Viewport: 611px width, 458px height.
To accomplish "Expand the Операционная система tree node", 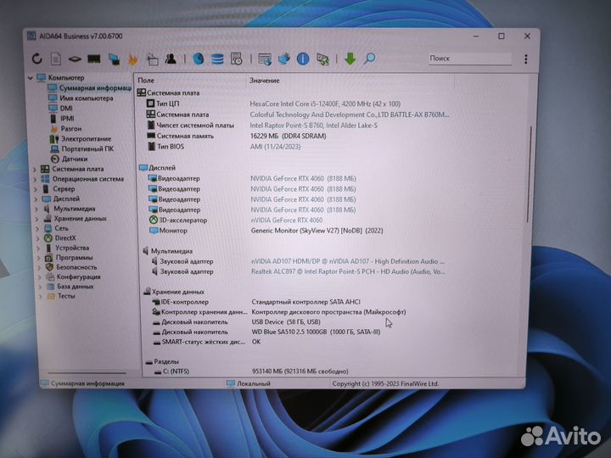I will coord(36,179).
